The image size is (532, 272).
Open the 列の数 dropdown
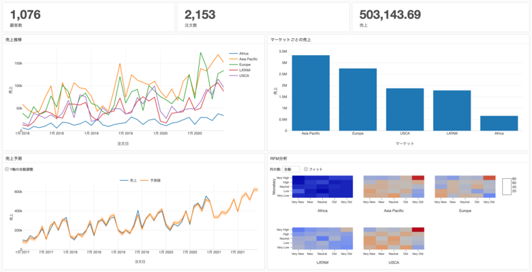[291, 169]
